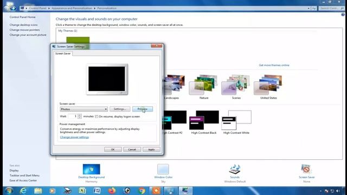Click the volume speaker tray icon
This screenshot has height=195, width=347.
[338, 191]
